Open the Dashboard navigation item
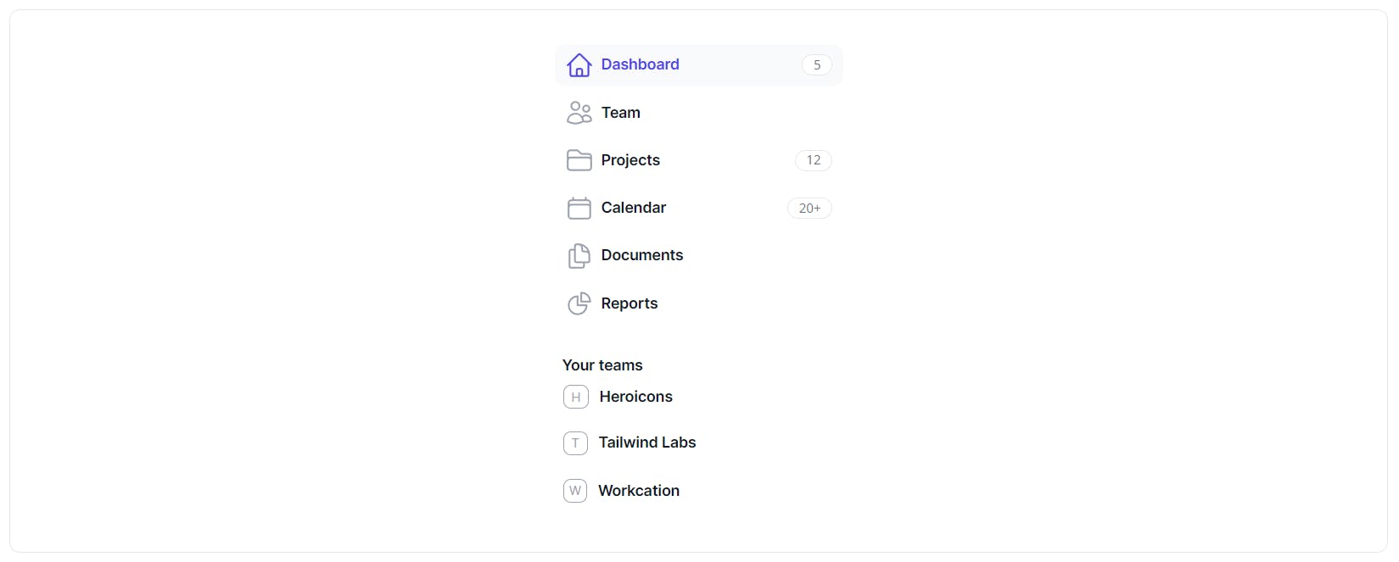The width and height of the screenshot is (1399, 562). pyautogui.click(x=699, y=65)
